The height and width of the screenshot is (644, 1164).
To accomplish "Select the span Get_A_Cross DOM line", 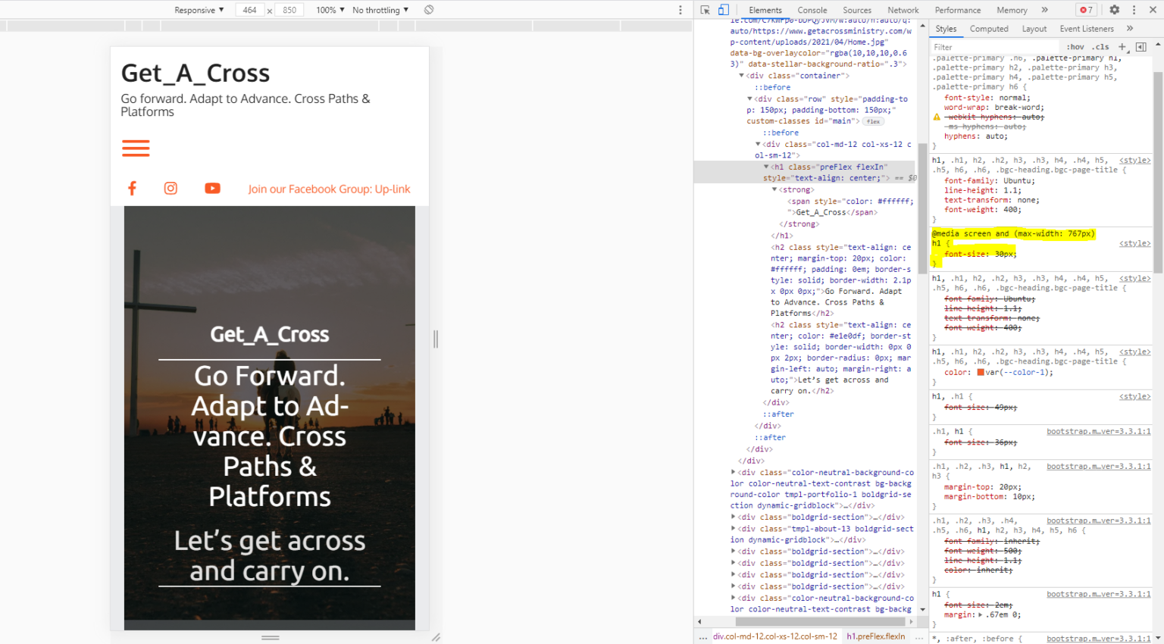I will [850, 207].
